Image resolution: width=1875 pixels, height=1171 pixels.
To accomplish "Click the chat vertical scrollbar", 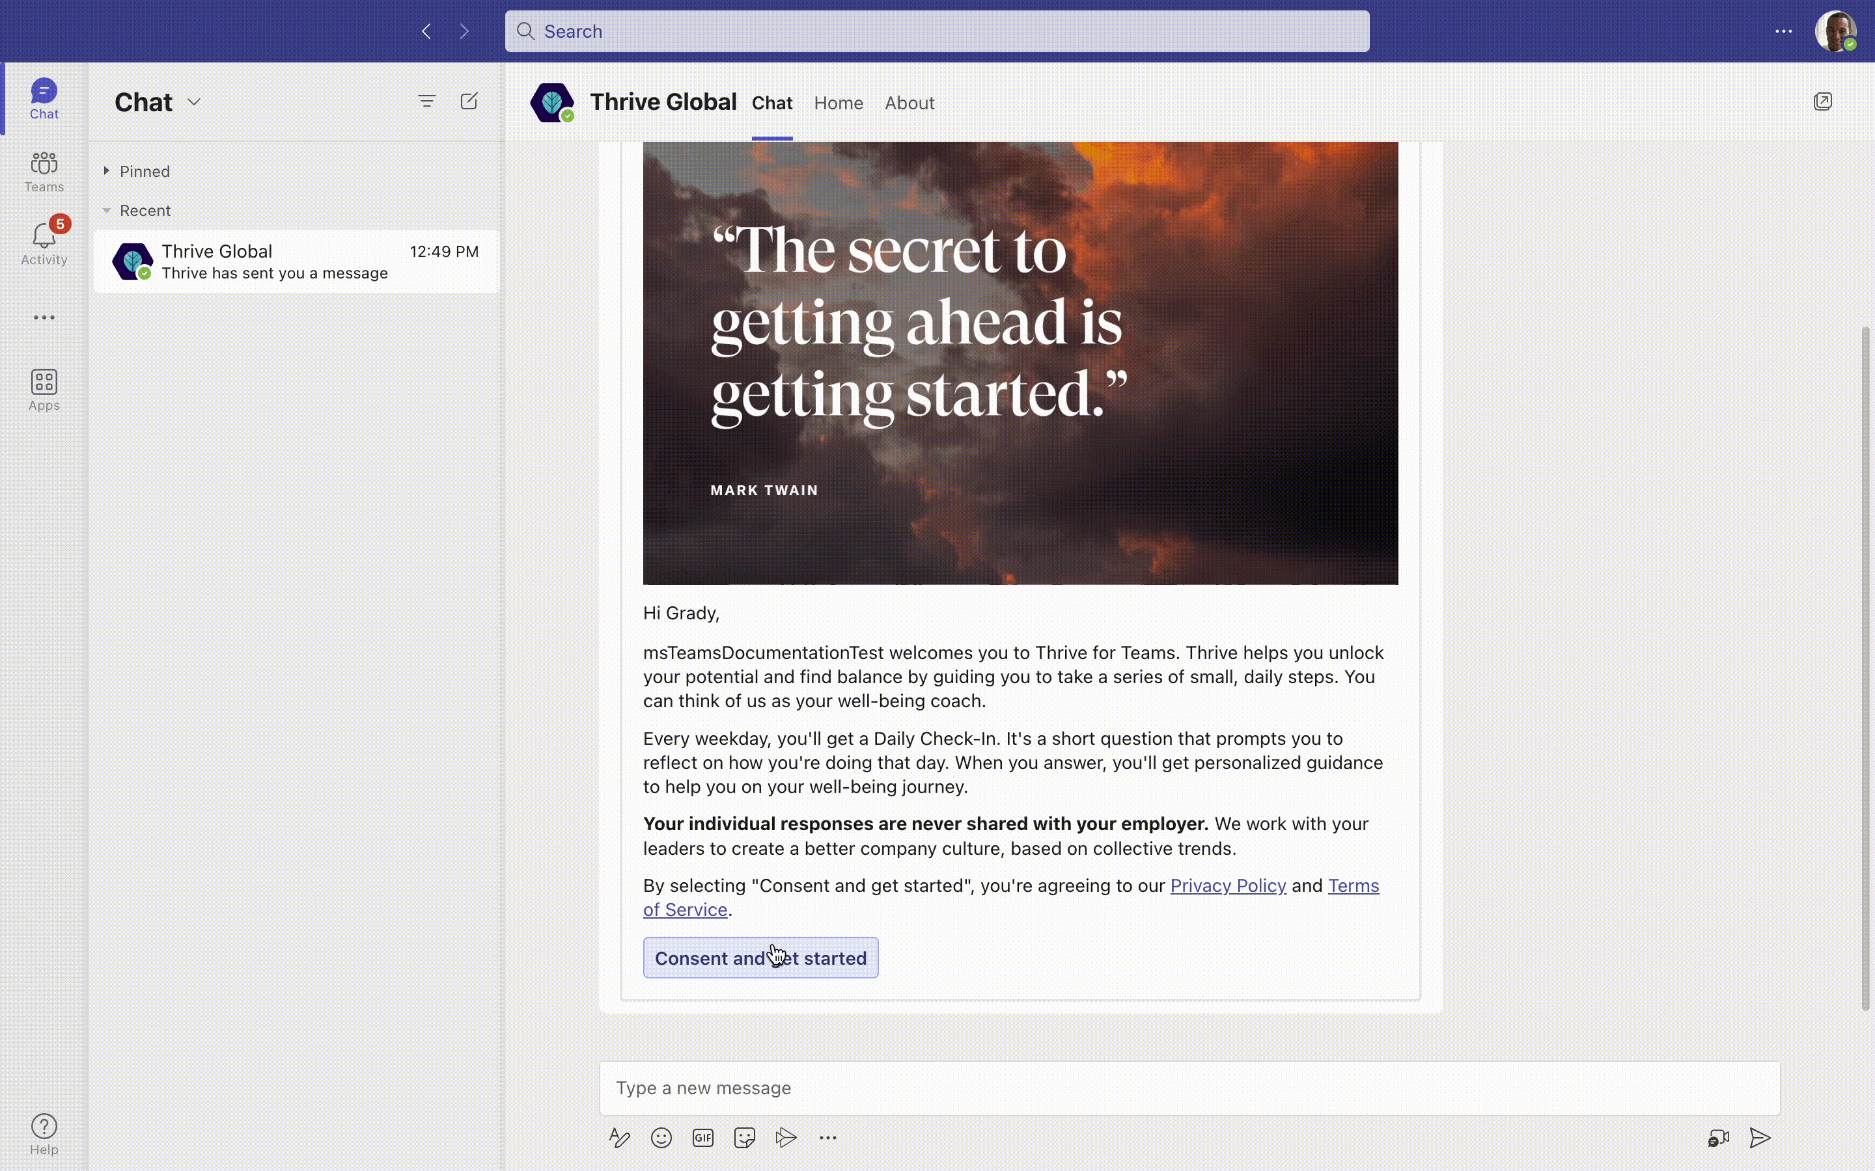I will (x=1866, y=667).
